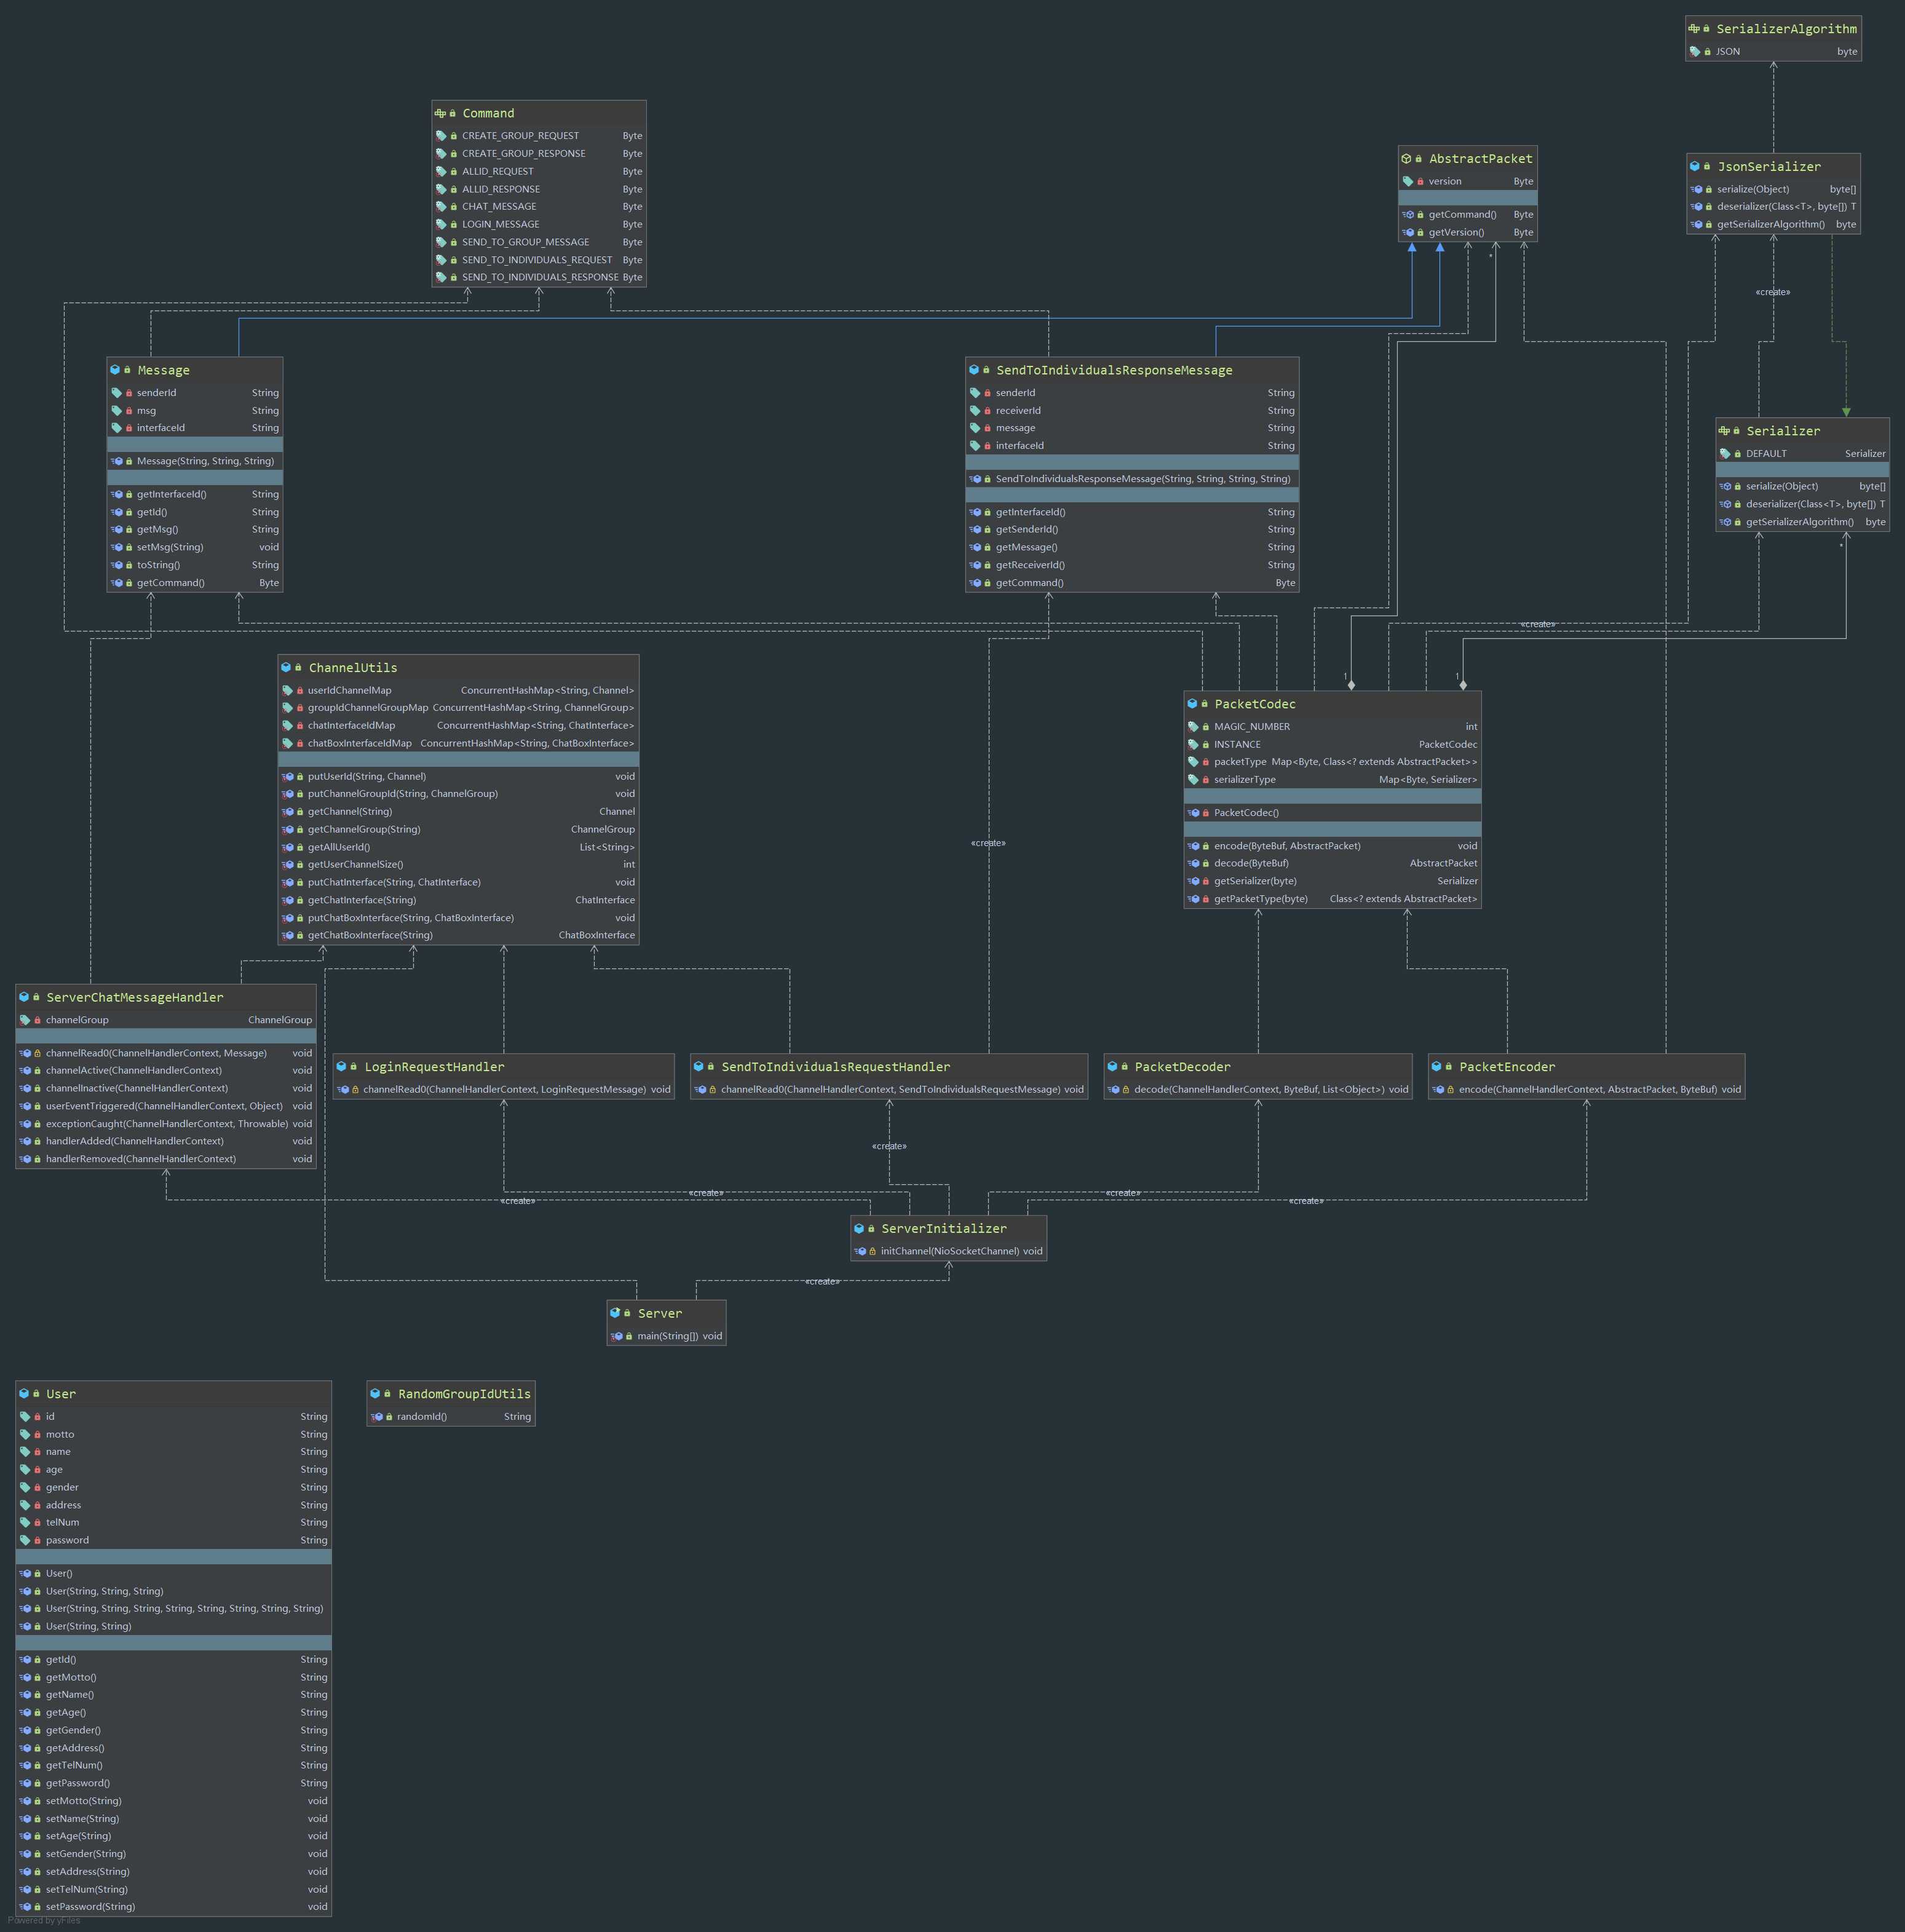Click the class icon beside PacketDecoder
1905x1932 pixels.
pos(1112,1066)
